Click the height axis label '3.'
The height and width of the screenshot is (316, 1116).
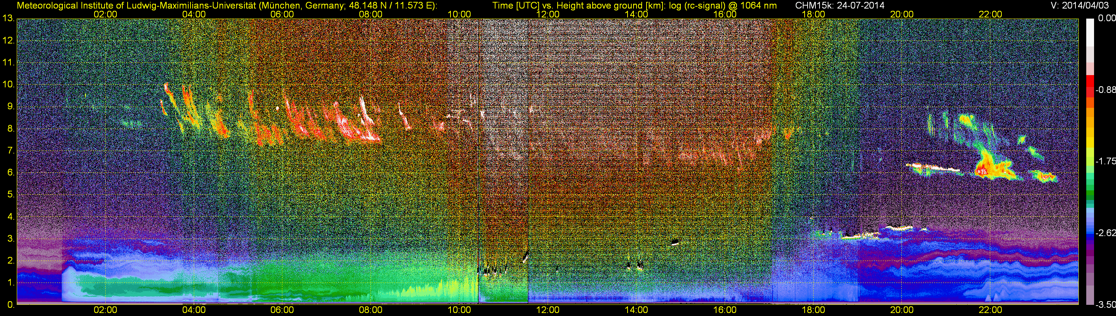pos(11,239)
